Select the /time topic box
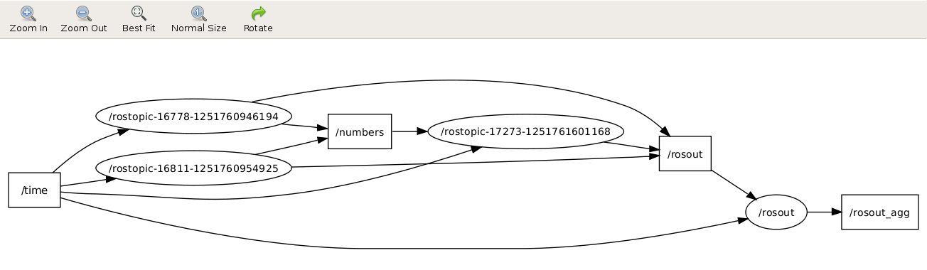 (x=34, y=190)
